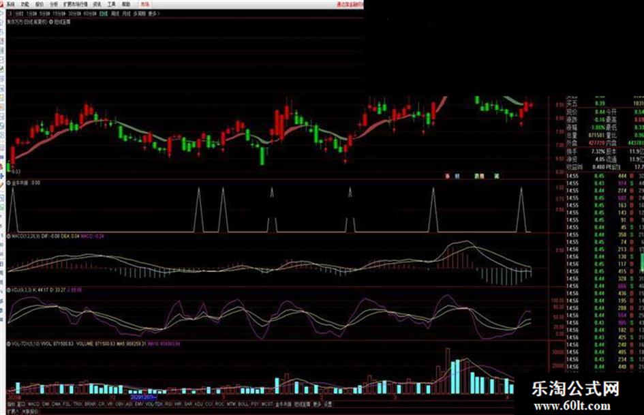The image size is (644, 415).
Task: Click the red highlighted button after 帮助
Action: 144,5
